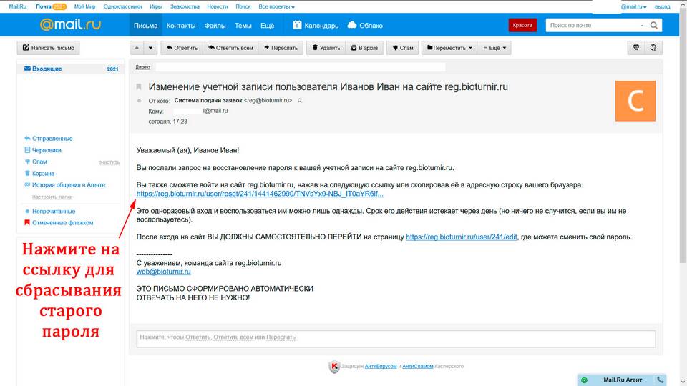
Task: Switch to the Контакты tab
Action: pos(181,26)
